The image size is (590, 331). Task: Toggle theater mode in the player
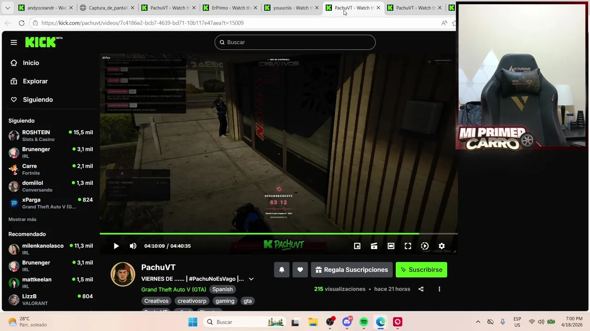[391, 246]
